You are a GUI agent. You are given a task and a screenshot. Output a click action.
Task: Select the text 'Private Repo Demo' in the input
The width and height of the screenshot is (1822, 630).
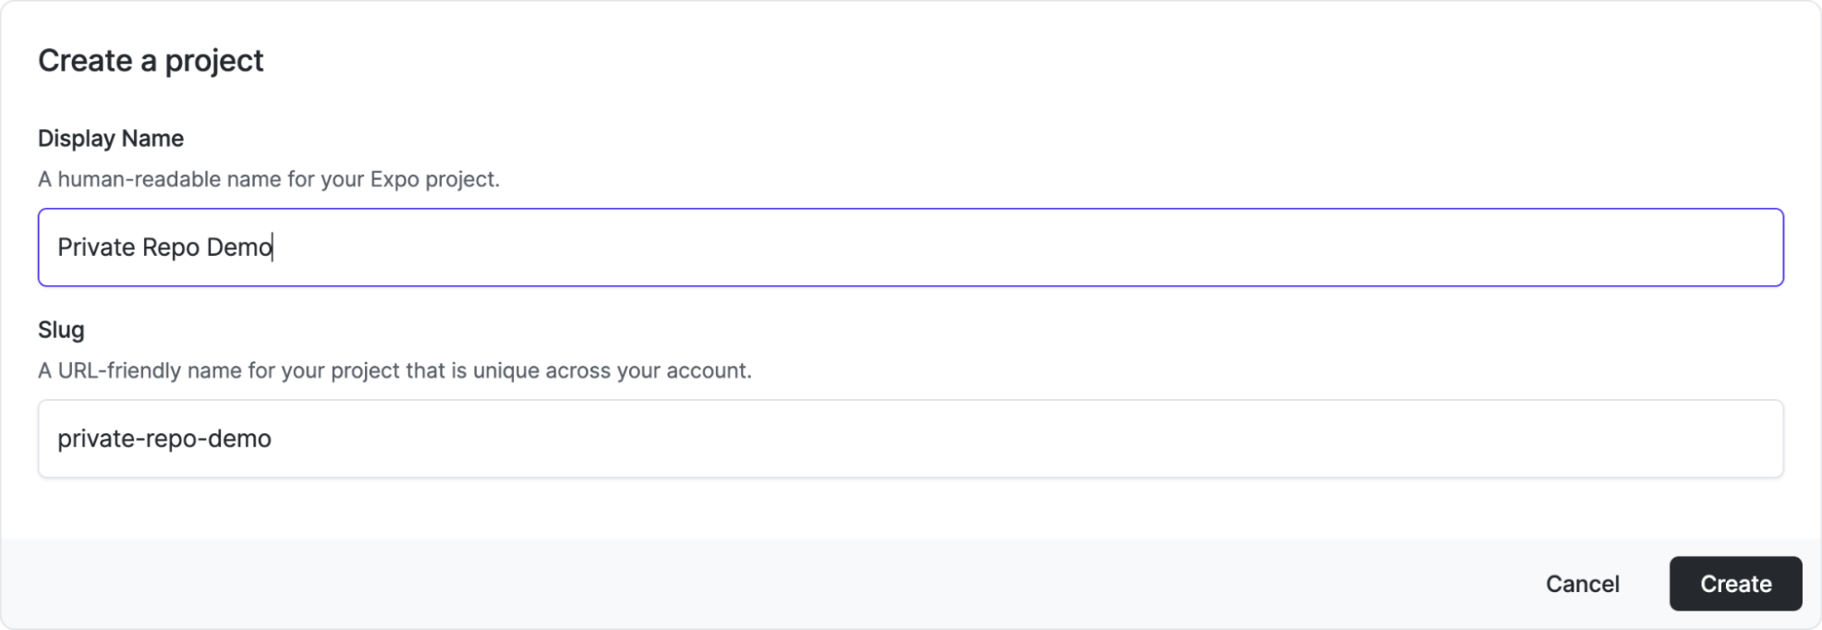click(164, 247)
